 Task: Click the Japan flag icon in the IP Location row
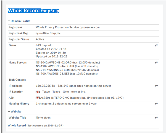point(38,92)
